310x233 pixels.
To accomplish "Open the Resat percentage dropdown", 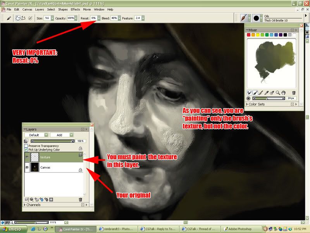I will [x=99, y=18].
